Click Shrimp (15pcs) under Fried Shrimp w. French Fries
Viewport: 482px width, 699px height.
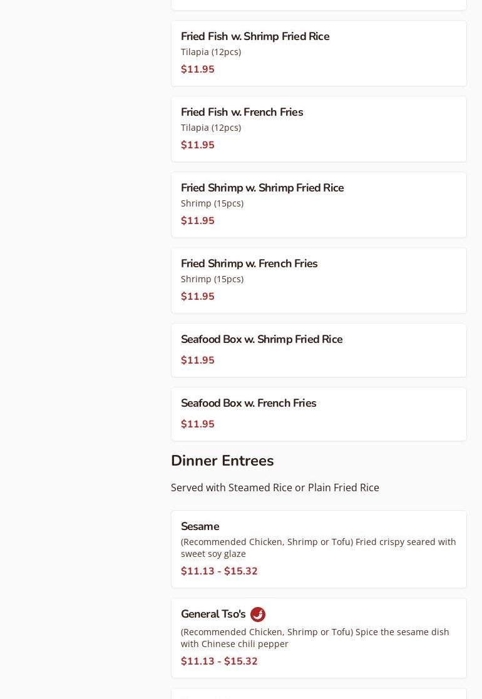click(x=212, y=279)
